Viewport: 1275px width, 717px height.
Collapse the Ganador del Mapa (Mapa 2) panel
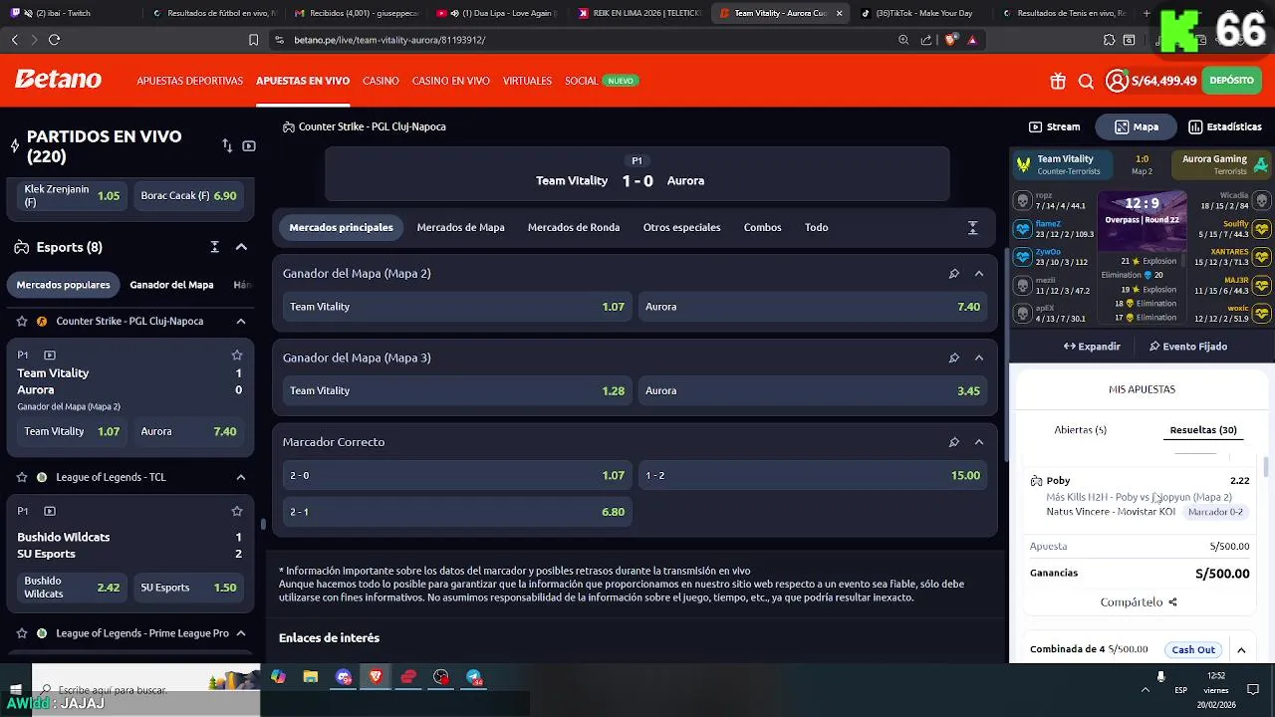tap(979, 274)
